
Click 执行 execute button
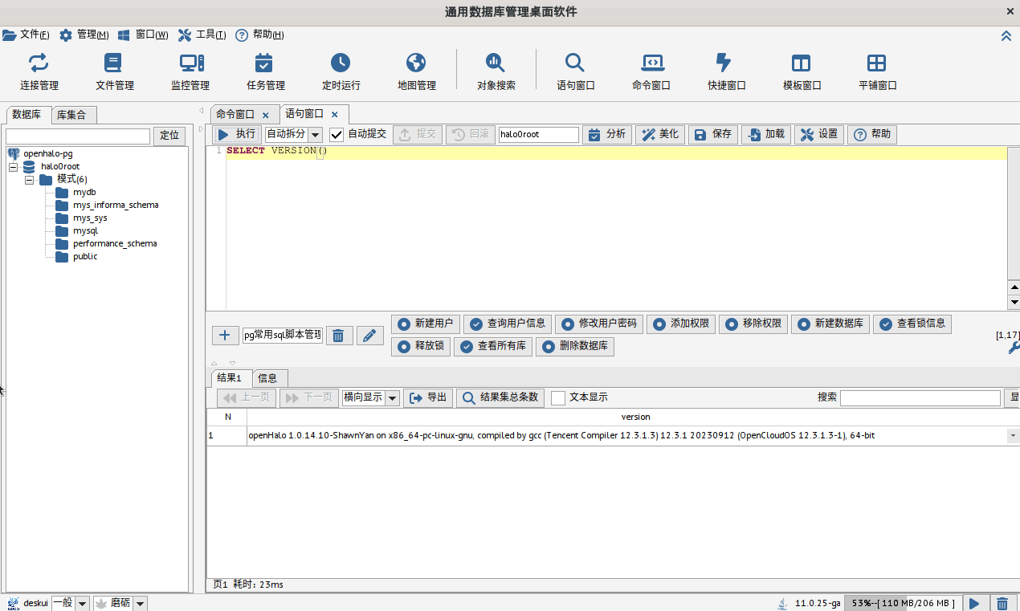237,134
